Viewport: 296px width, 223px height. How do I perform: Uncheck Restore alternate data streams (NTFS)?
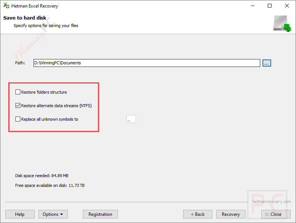click(x=18, y=106)
